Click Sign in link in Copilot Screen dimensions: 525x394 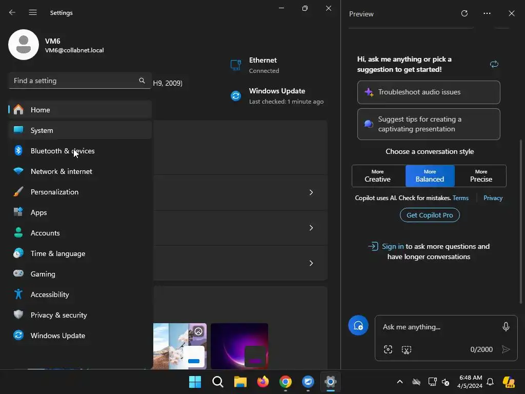[393, 246]
